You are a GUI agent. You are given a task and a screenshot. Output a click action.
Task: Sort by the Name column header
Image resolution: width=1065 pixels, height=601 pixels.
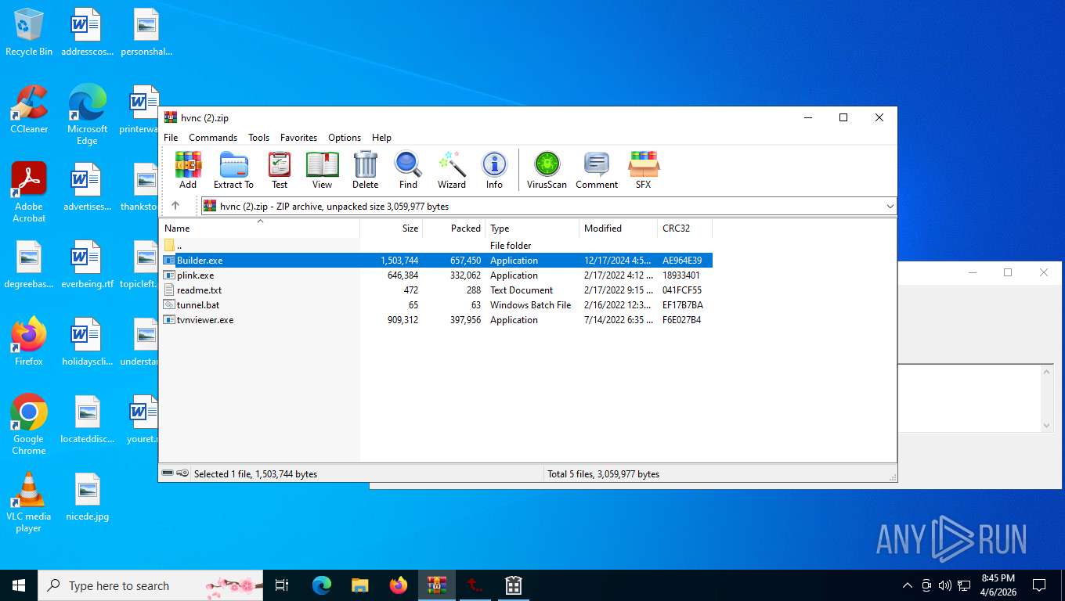[260, 229]
